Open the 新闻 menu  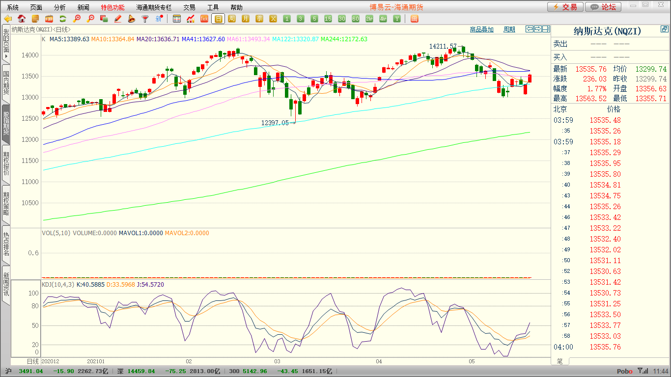(84, 7)
